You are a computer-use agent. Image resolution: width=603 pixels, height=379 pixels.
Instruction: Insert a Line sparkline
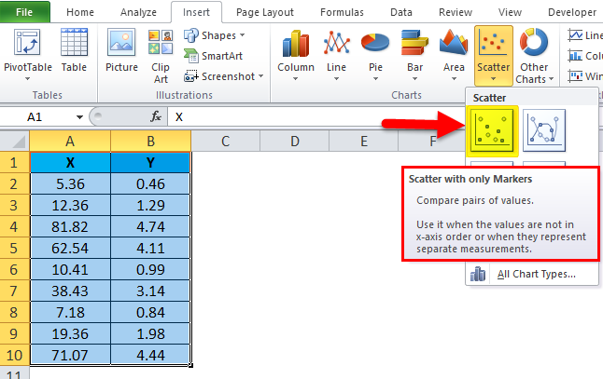tap(584, 35)
